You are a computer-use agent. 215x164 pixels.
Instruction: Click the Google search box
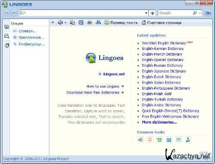click(x=175, y=13)
